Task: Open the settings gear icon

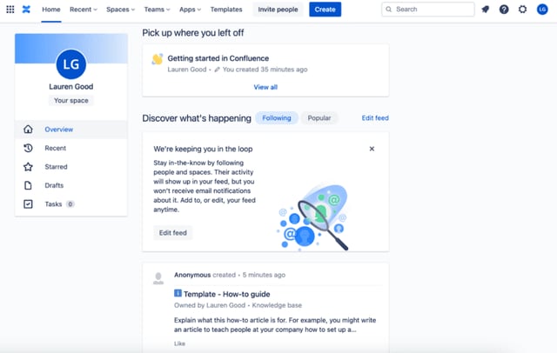Action: [x=522, y=10]
